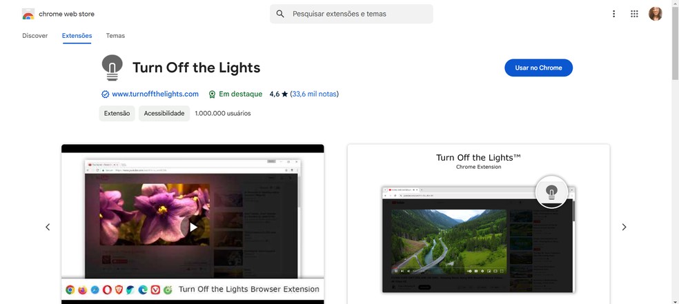Click the Usar no Chrome button
Screen dimensions: 679x304
(x=539, y=68)
